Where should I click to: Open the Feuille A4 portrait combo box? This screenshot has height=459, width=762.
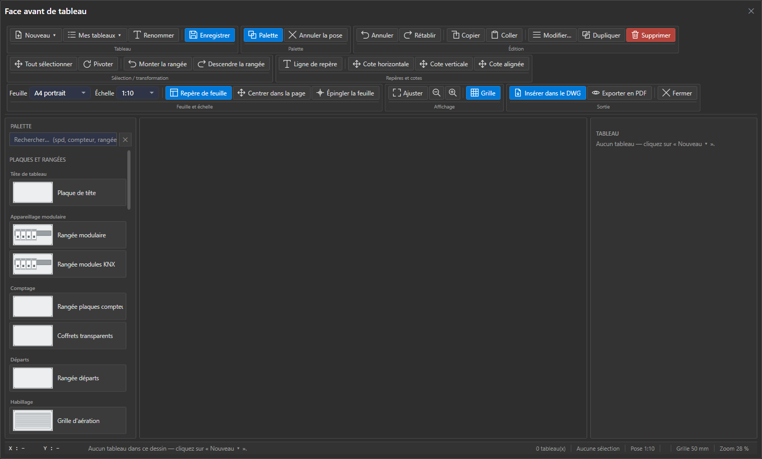point(60,93)
